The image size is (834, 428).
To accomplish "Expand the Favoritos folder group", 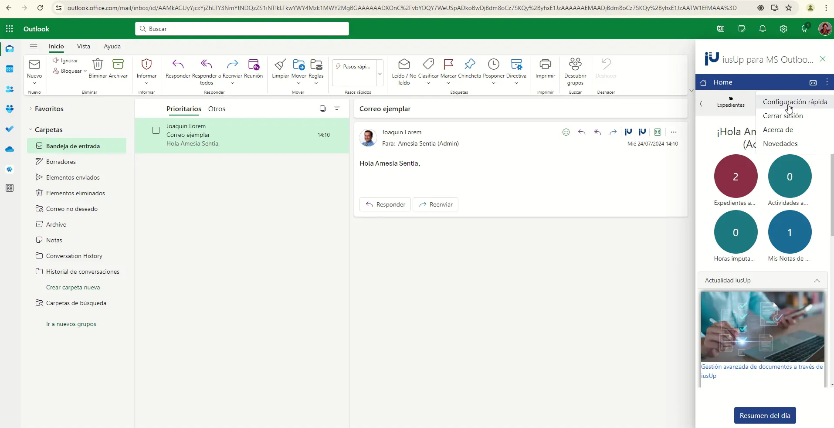I will coord(31,109).
